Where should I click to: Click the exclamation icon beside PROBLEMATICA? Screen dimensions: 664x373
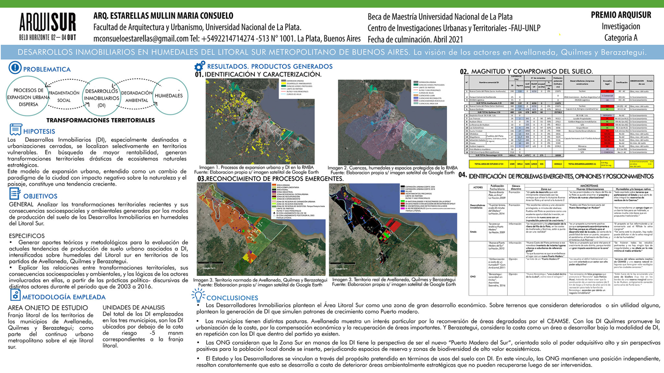point(15,68)
